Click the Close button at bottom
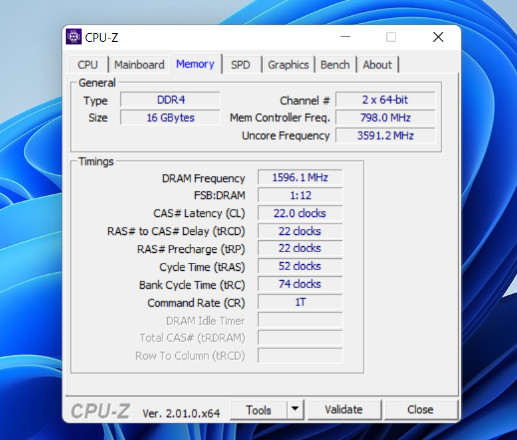 (x=420, y=409)
